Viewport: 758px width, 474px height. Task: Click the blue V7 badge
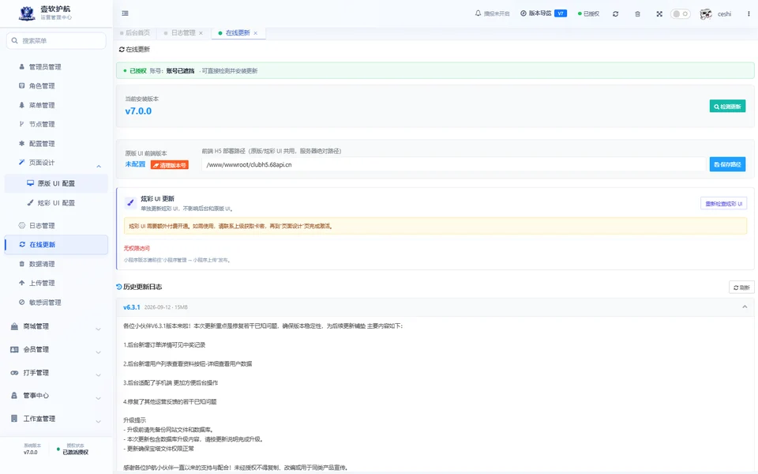(x=561, y=13)
